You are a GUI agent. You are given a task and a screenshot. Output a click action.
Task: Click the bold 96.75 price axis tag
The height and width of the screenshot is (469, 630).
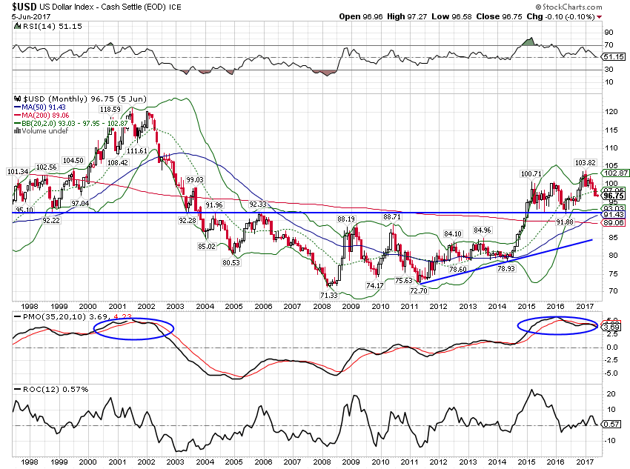pos(614,196)
